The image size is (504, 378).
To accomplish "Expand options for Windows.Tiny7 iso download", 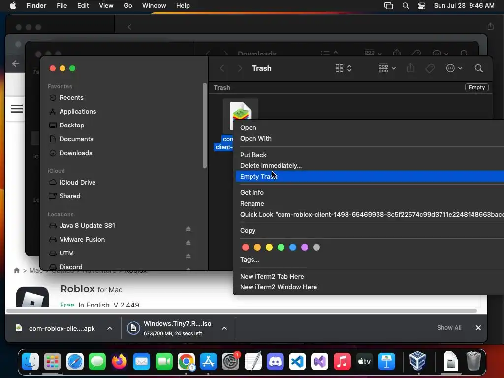I will click(x=224, y=328).
